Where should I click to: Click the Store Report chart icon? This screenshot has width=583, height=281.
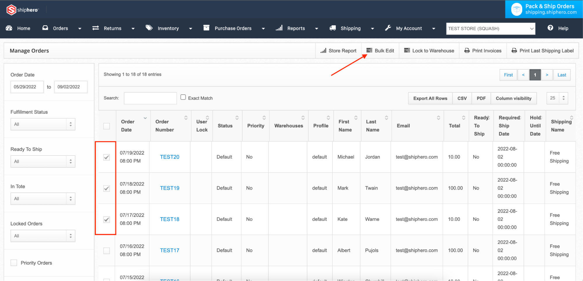tap(323, 51)
